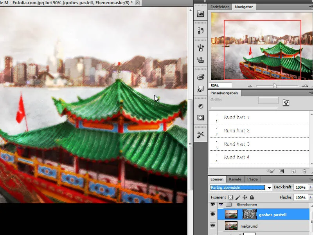Click the Navigator zoom slider handle
This screenshot has width=313, height=235.
[275, 85]
